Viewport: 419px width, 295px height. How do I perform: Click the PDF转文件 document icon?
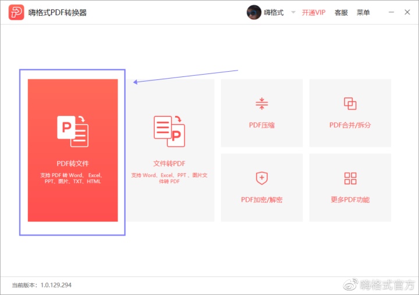point(73,131)
